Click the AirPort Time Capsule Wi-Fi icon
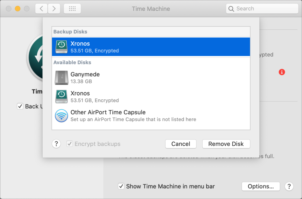The height and width of the screenshot is (199, 302). coord(61,116)
